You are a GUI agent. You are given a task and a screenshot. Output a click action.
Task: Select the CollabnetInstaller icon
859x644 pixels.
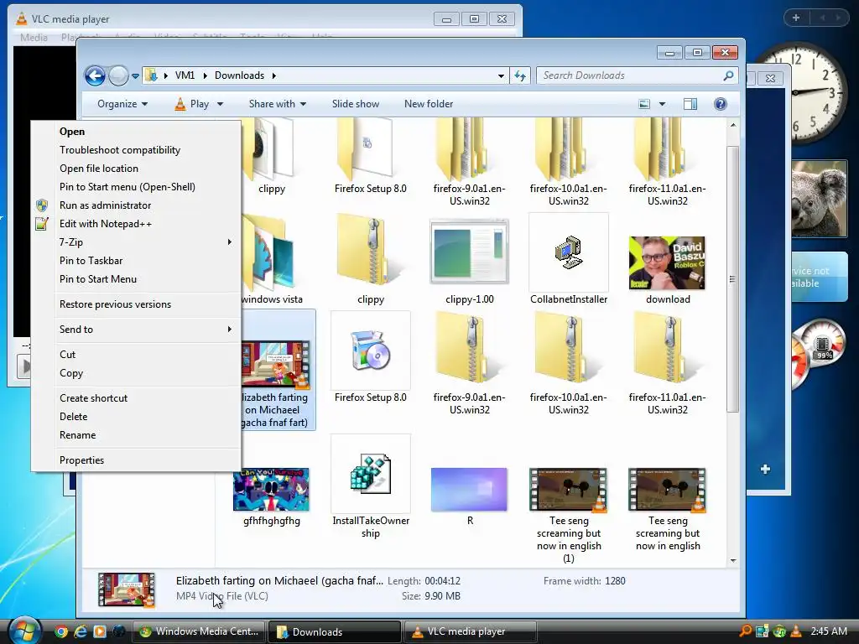click(x=569, y=252)
